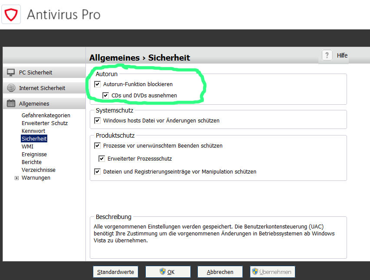
Task: Click the Allgemeines calendar icon
Action: click(x=11, y=103)
